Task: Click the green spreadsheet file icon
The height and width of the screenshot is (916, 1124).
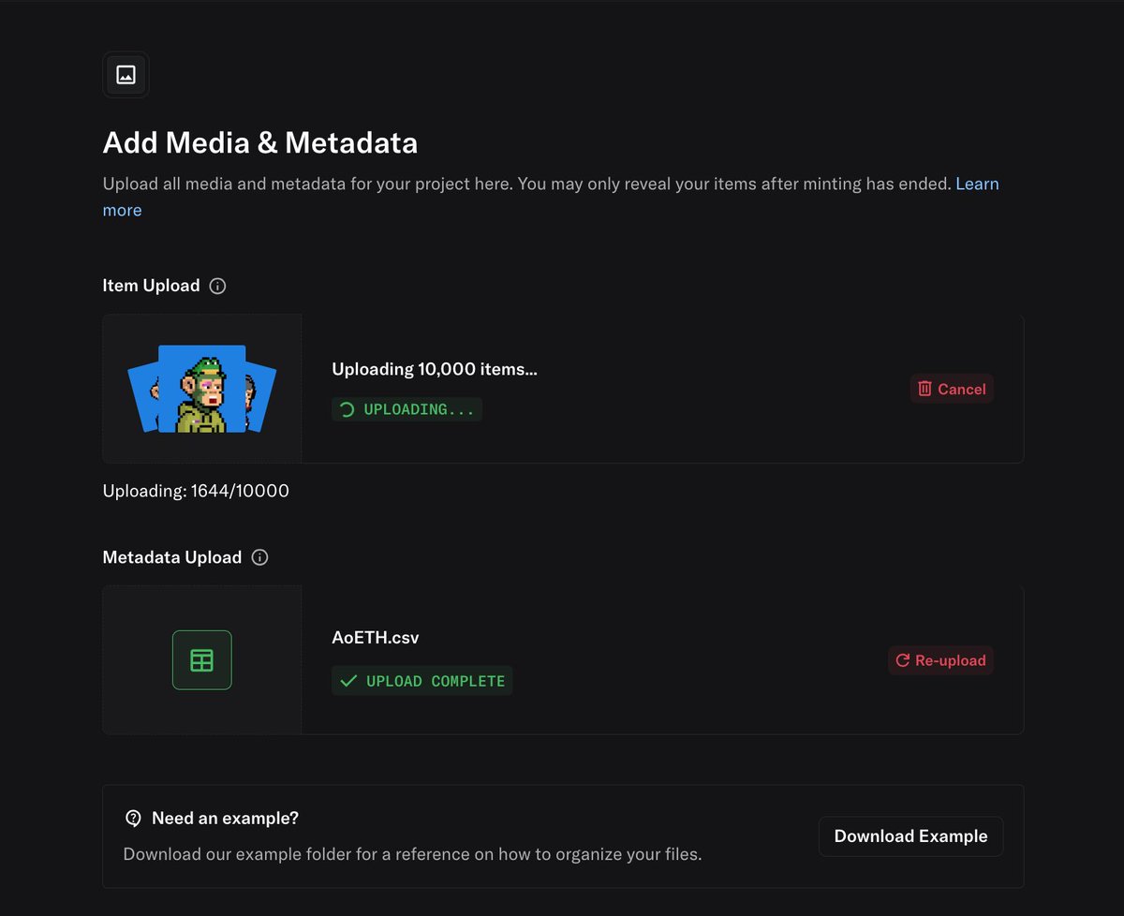Action: (201, 660)
